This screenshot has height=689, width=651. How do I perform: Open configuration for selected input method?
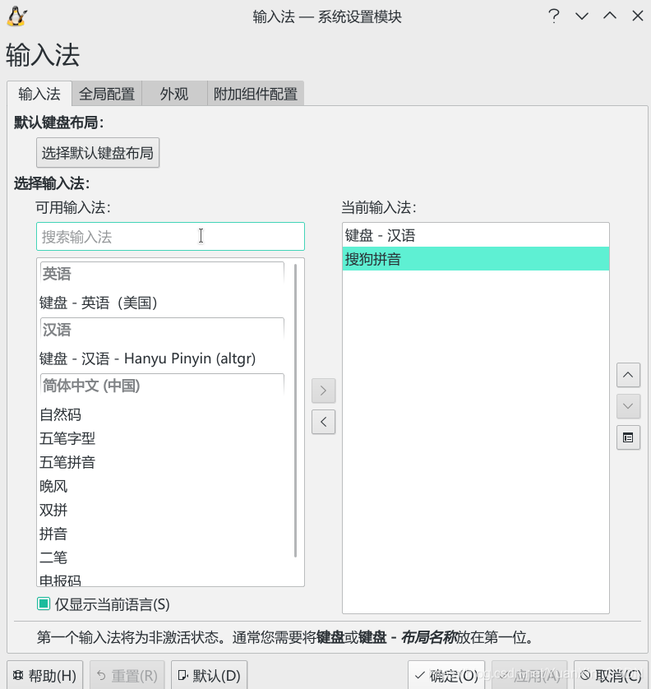pos(628,437)
